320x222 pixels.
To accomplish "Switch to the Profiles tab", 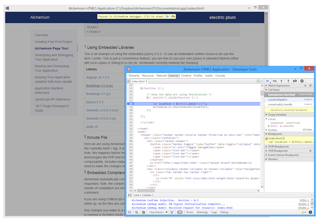I will point(198,76).
